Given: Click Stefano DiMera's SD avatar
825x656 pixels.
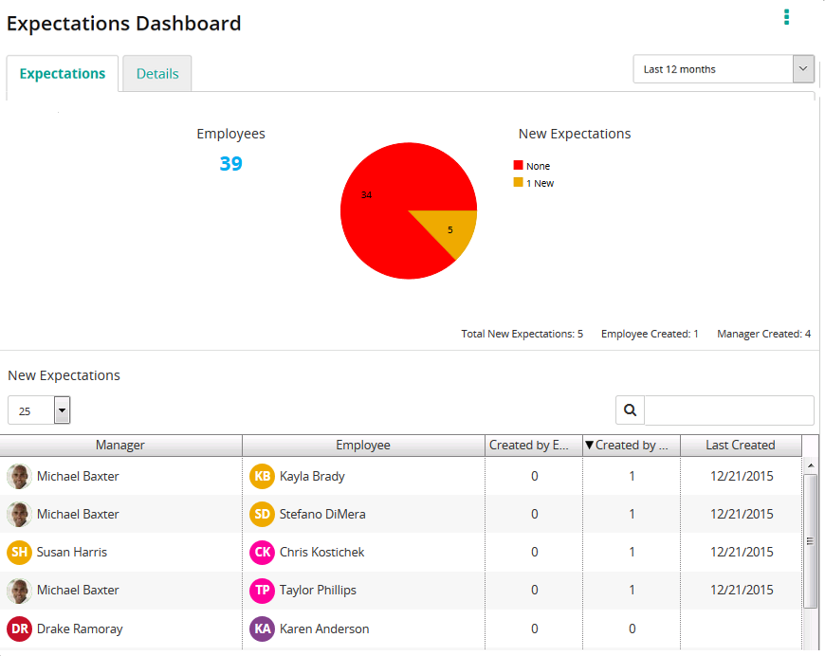Looking at the screenshot, I should (x=262, y=514).
